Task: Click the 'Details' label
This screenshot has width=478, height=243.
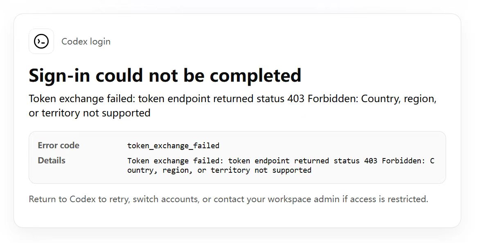Action: (52, 160)
